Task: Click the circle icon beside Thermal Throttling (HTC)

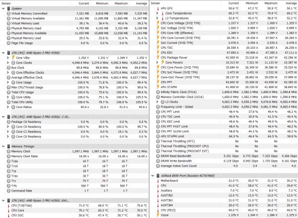Action: pos(158,141)
